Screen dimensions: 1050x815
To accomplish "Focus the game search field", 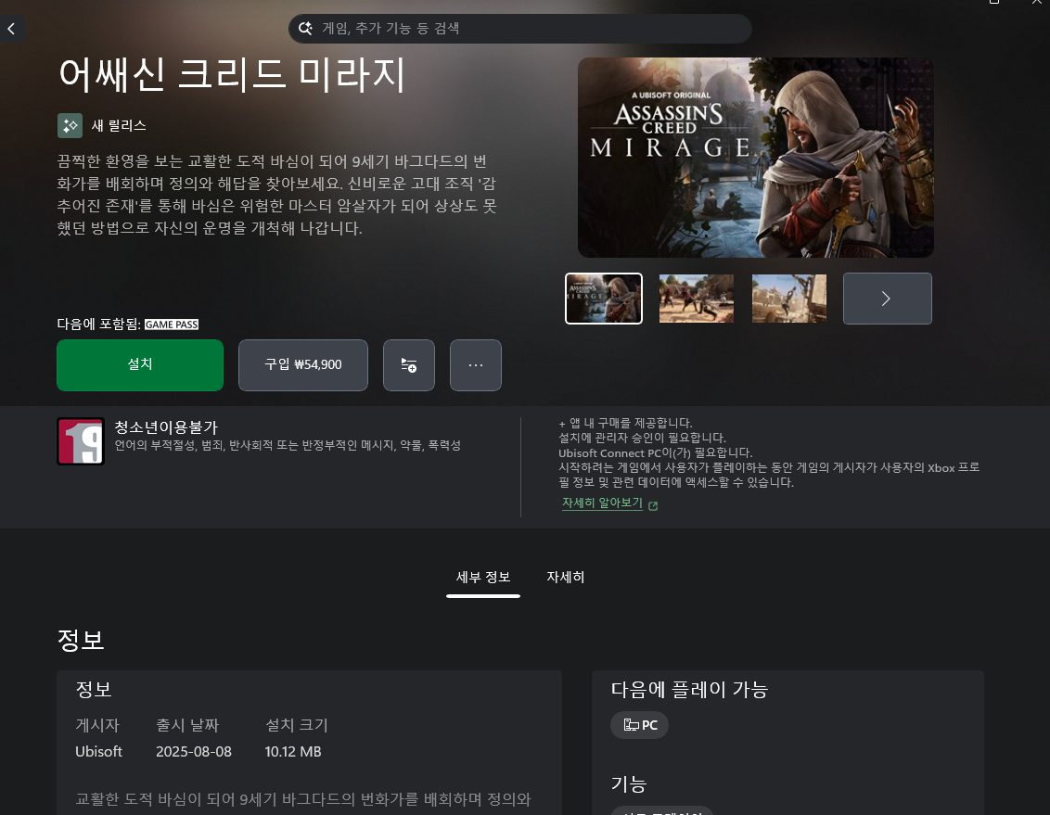I will (519, 29).
